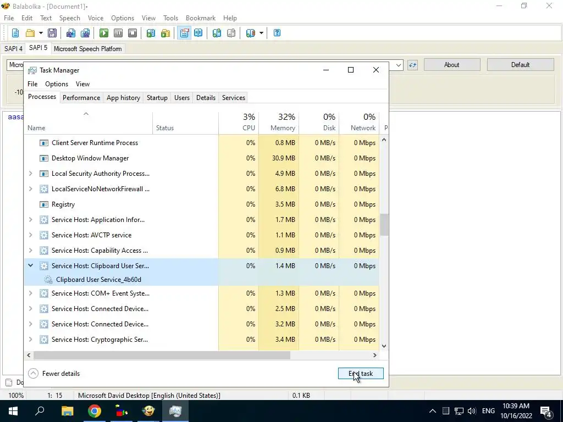Click the grayed-out book bookmark icon

pos(231,33)
